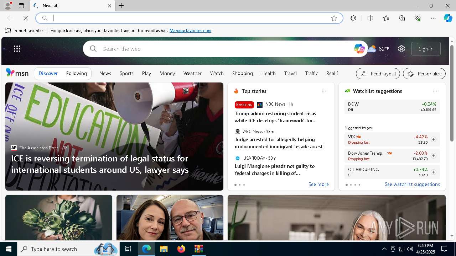Click the Windows taskbar search box
Image resolution: width=456 pixels, height=256 pixels.
[x=68, y=249]
